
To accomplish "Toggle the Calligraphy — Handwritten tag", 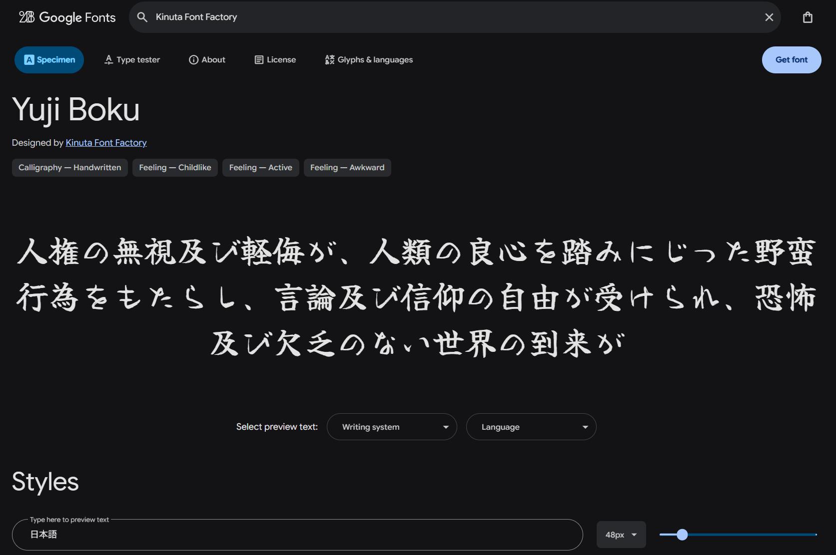I will pyautogui.click(x=69, y=167).
